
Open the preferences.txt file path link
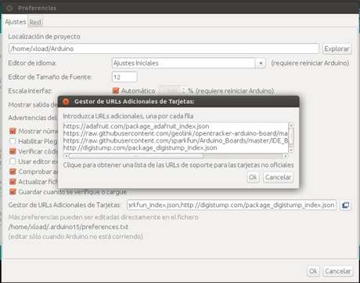(68, 227)
